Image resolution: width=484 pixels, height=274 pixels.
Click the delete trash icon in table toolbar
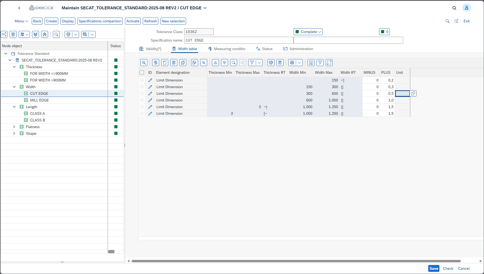[x=174, y=63]
